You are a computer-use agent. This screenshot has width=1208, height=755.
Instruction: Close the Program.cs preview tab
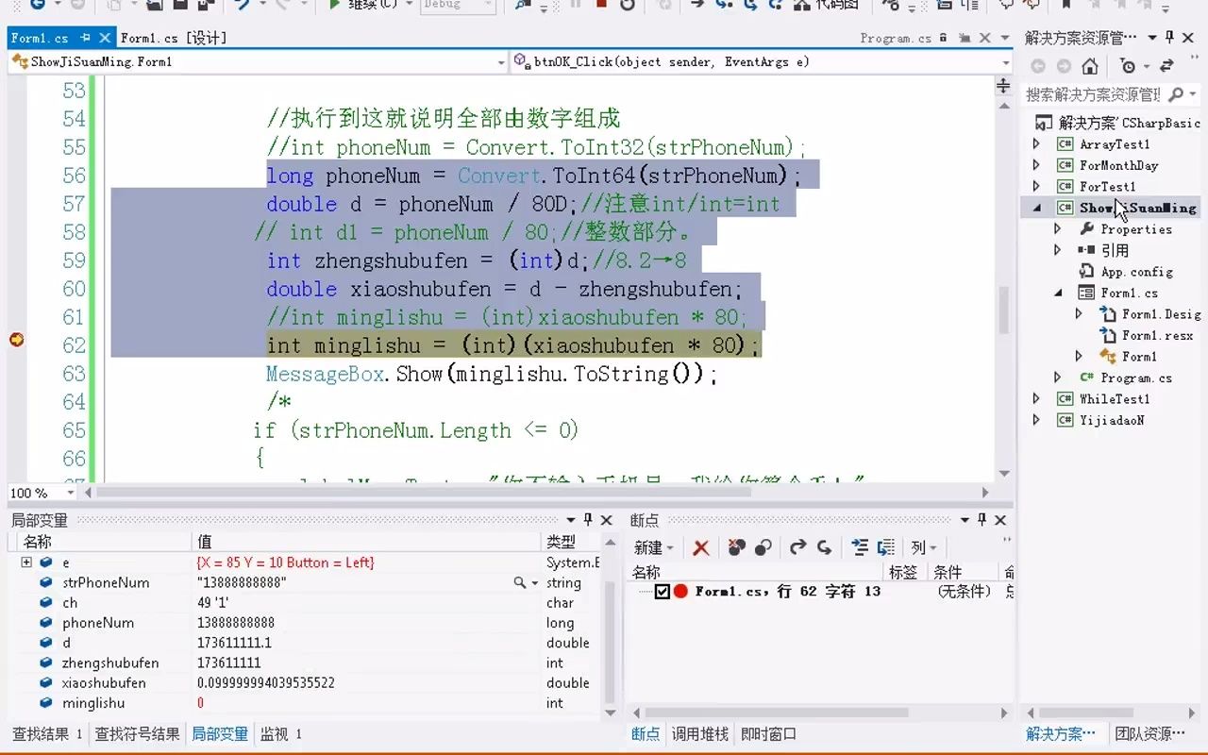[x=984, y=39]
